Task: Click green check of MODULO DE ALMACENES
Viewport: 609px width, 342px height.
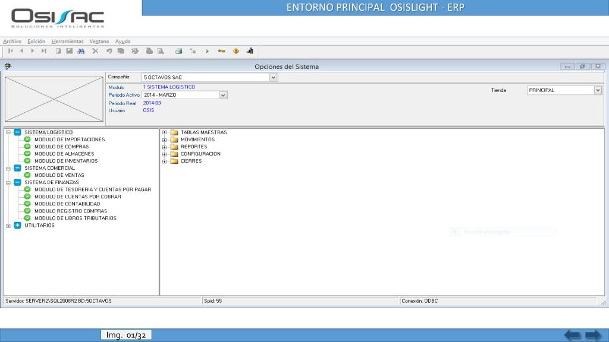Action: coord(27,154)
